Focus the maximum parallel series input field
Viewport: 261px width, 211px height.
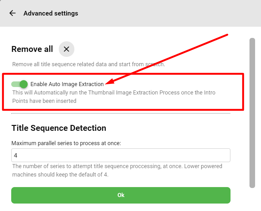click(121, 155)
